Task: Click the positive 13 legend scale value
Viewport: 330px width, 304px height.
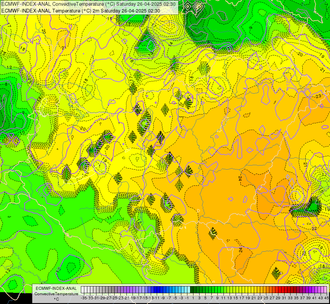Action: click(230, 298)
